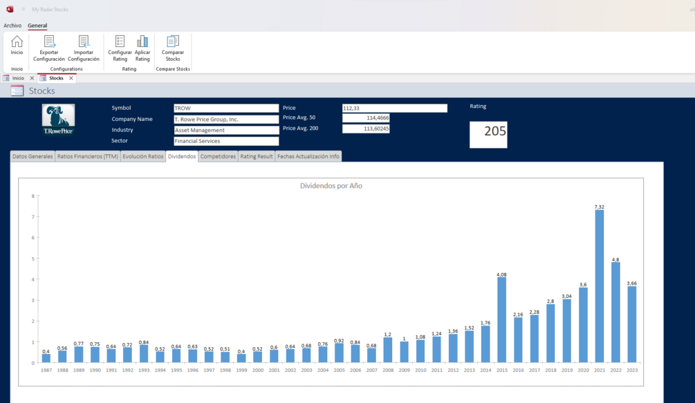Click the Price Avg. 200 field

(366, 129)
